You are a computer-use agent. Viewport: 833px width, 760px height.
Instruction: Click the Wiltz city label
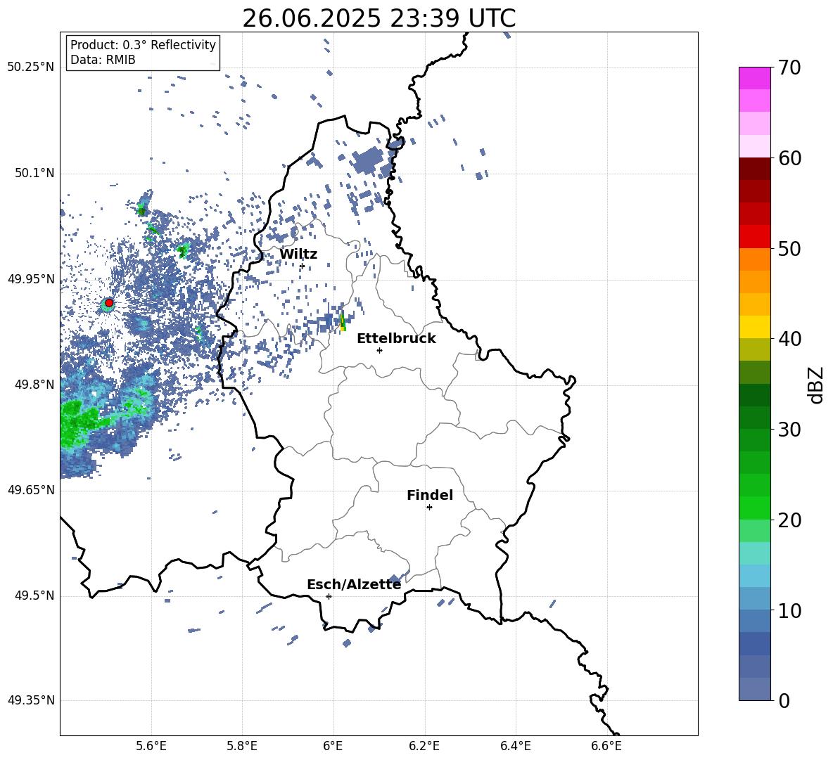298,255
